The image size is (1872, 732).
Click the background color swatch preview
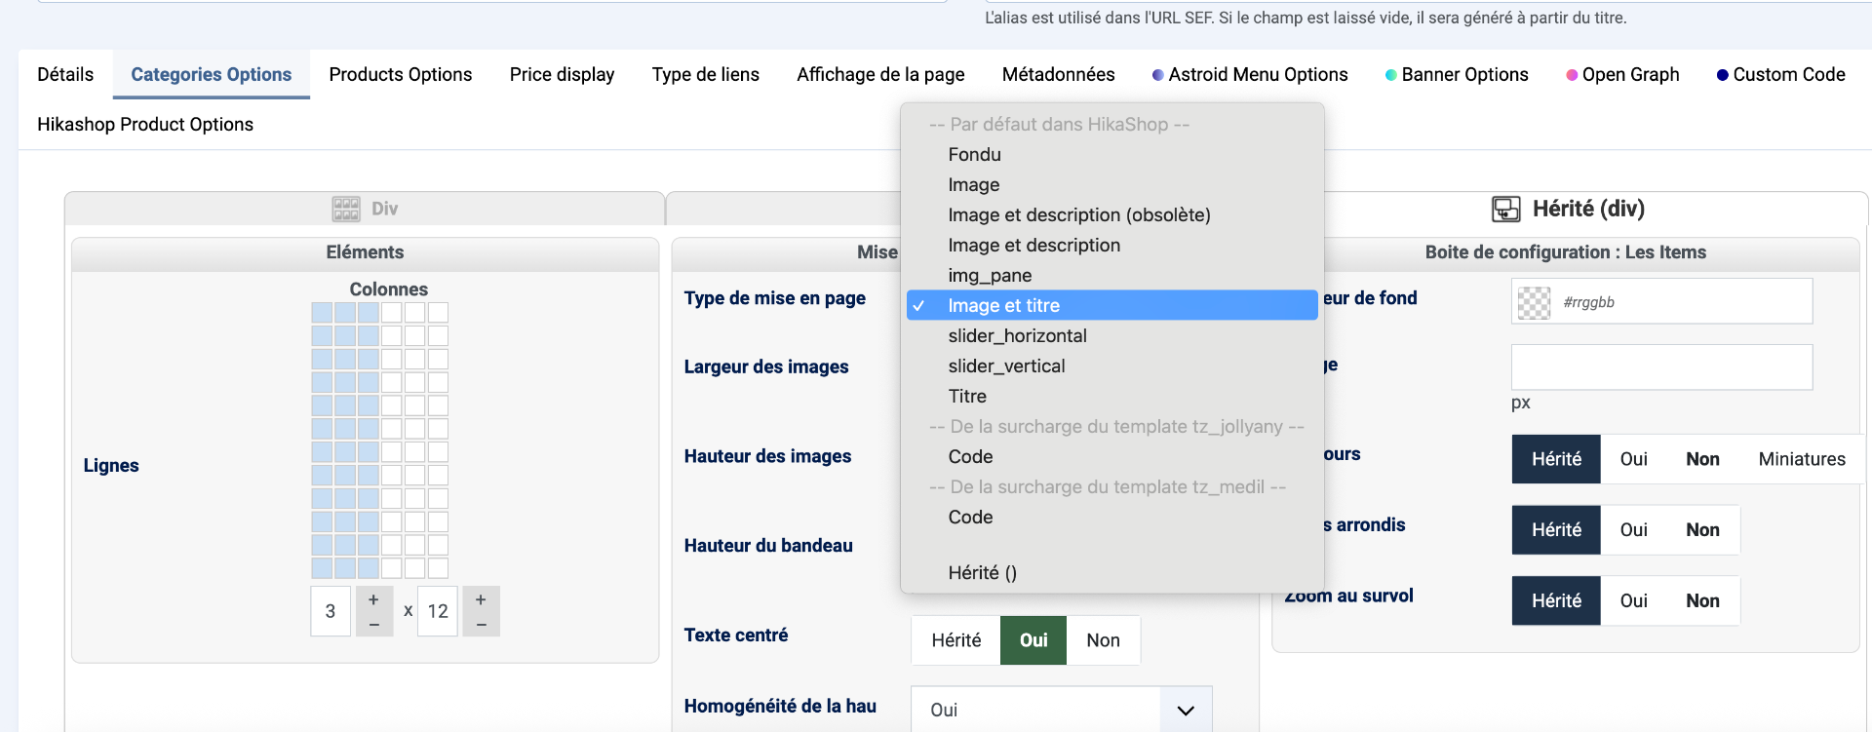(x=1534, y=302)
